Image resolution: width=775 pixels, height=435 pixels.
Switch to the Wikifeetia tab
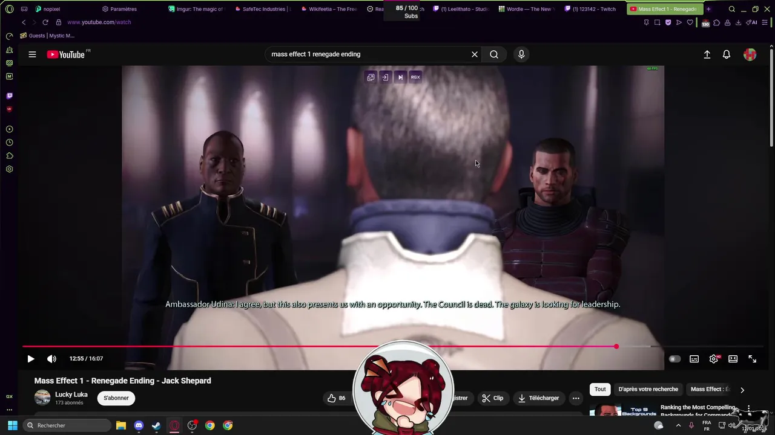click(328, 9)
